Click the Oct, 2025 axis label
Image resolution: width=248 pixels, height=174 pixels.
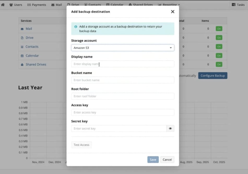pyautogui.click(x=219, y=162)
